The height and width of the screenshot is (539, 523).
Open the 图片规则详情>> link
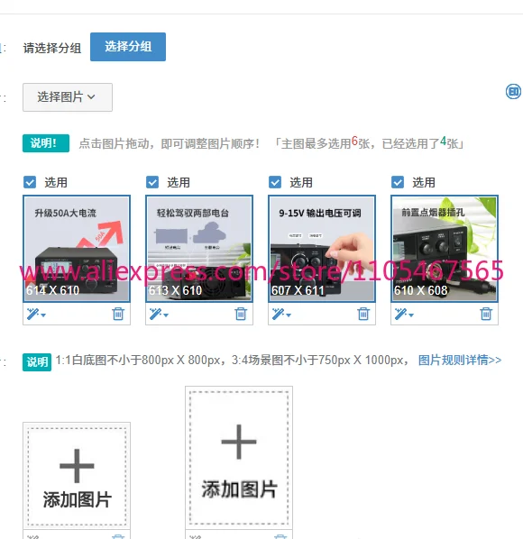pyautogui.click(x=460, y=361)
